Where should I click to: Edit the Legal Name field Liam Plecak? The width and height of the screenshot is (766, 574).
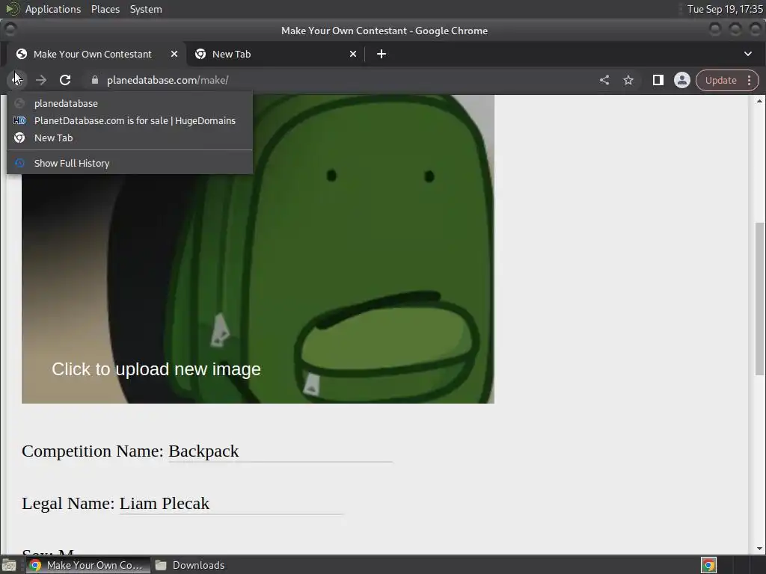click(232, 504)
